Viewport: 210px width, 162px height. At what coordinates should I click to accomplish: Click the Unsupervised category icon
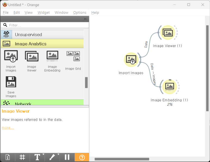click(x=6, y=35)
